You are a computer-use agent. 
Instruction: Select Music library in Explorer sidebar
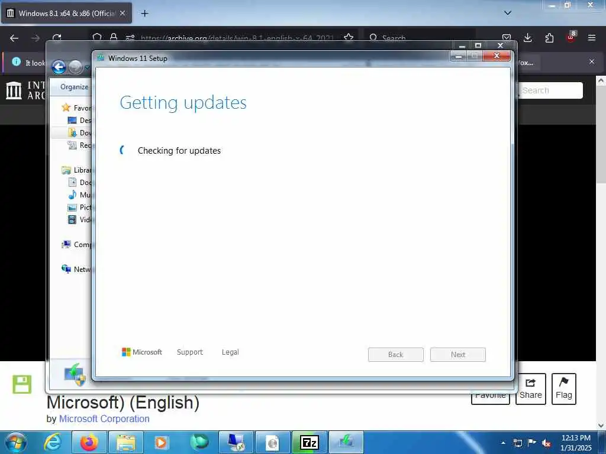click(72, 194)
